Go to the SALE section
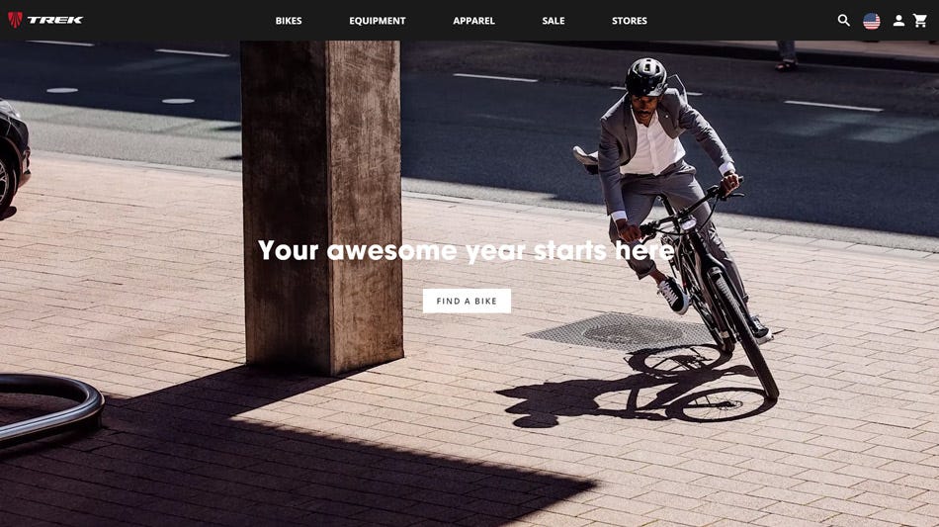The height and width of the screenshot is (527, 939). click(554, 21)
